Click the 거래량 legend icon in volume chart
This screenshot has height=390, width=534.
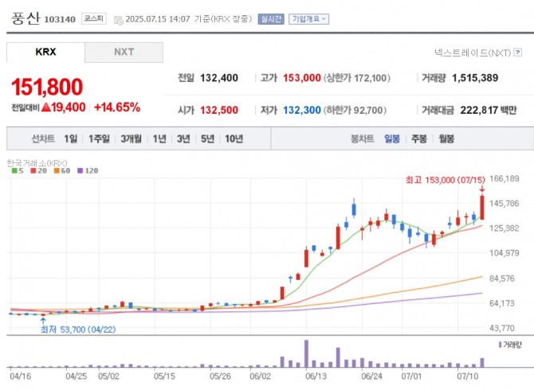pos(501,345)
